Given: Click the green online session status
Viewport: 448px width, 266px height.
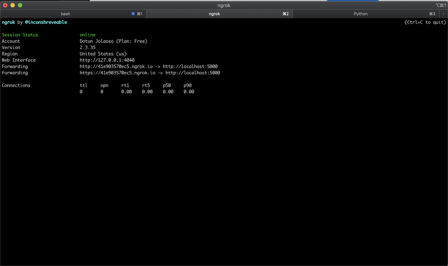Looking at the screenshot, I should point(87,35).
